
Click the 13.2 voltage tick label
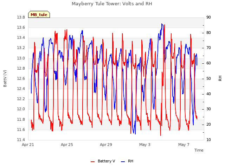point(21,48)
